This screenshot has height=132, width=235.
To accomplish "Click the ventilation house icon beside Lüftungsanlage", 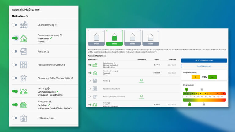I will click(24, 118).
